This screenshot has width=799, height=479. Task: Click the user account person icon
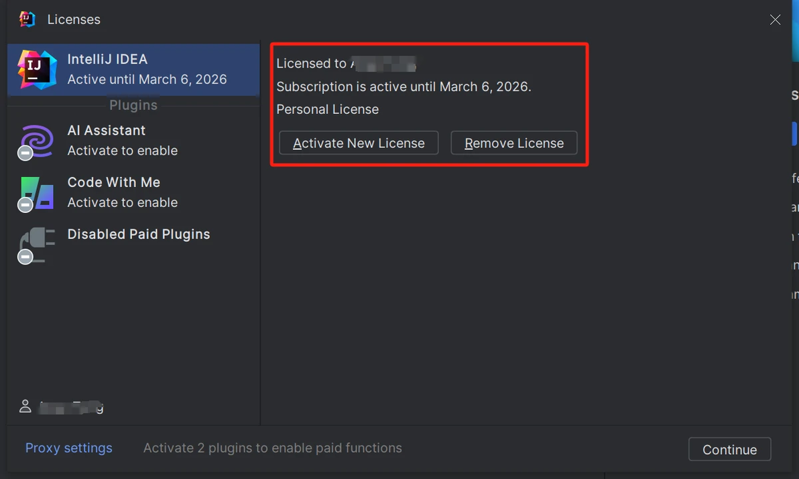click(x=25, y=406)
